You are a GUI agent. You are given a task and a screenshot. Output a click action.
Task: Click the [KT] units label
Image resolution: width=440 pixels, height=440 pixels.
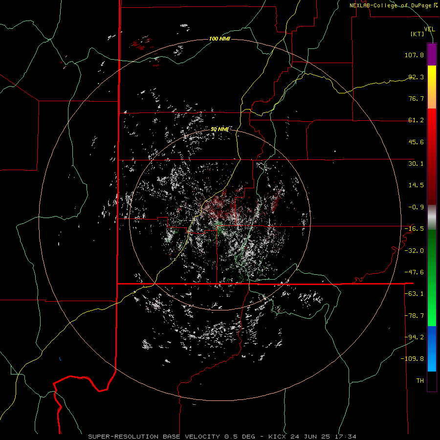coord(418,34)
